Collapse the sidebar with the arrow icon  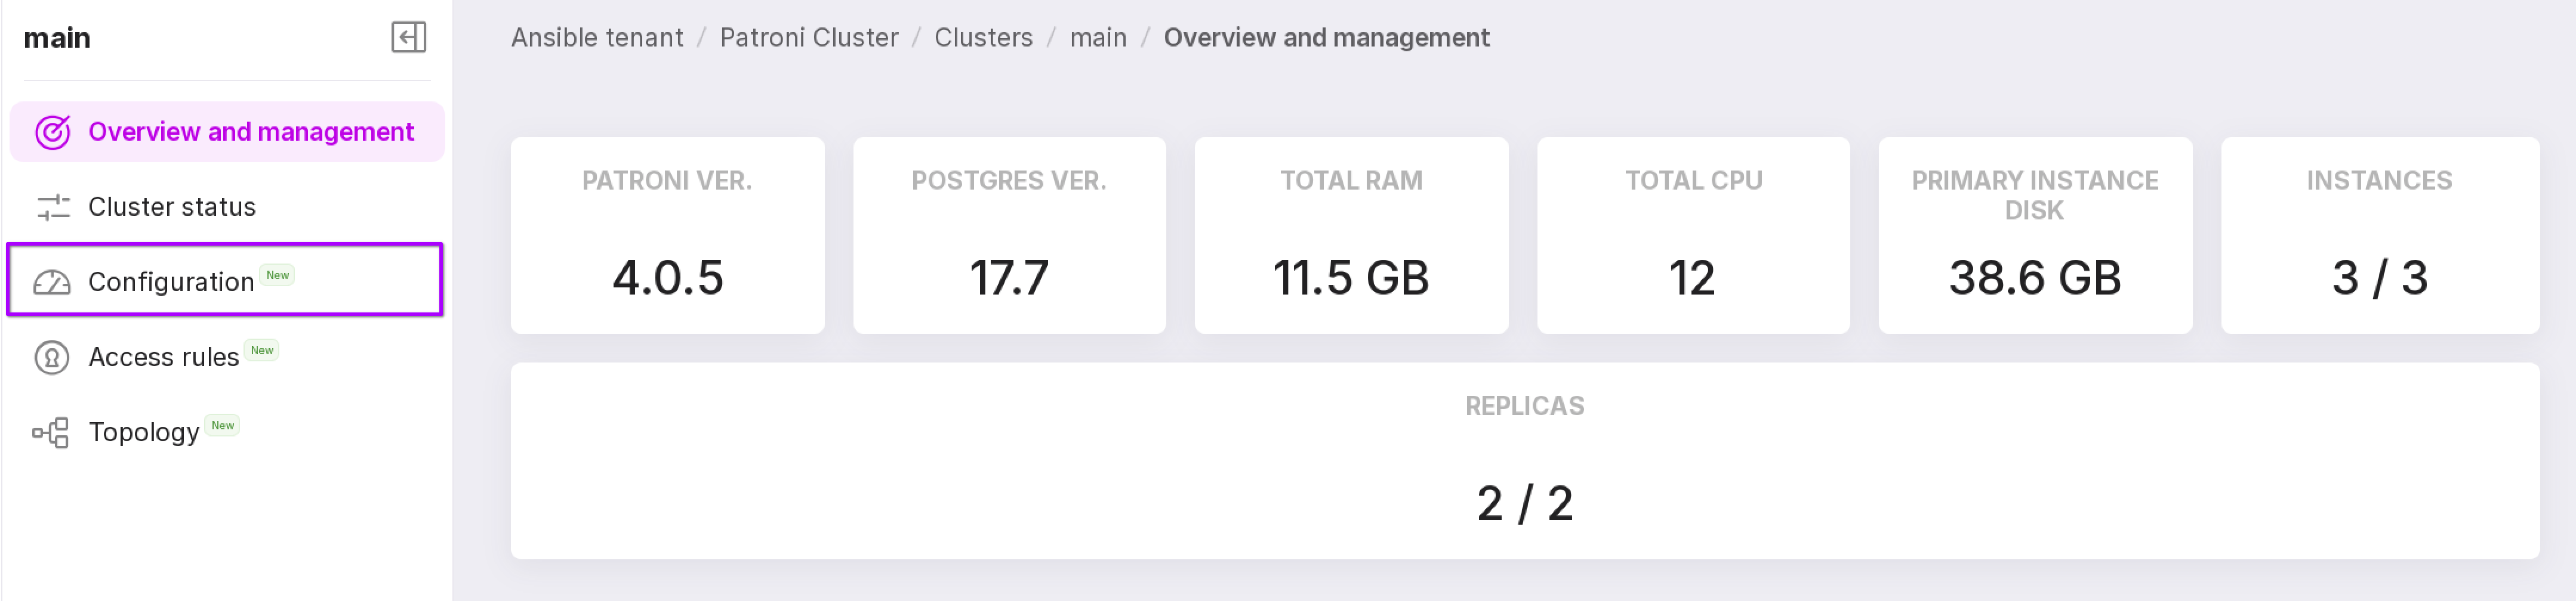tap(408, 38)
